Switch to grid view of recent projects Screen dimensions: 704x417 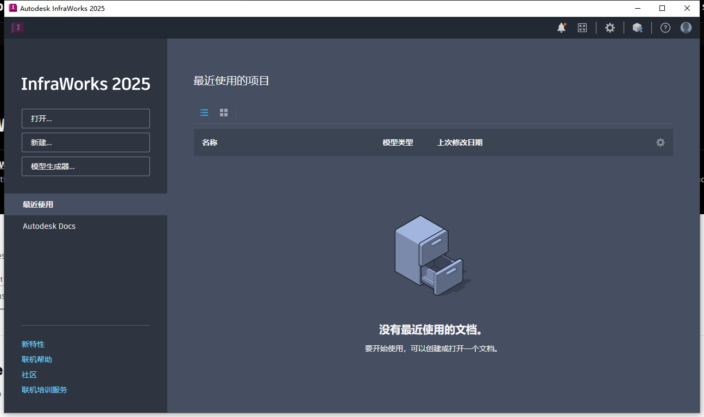click(223, 113)
